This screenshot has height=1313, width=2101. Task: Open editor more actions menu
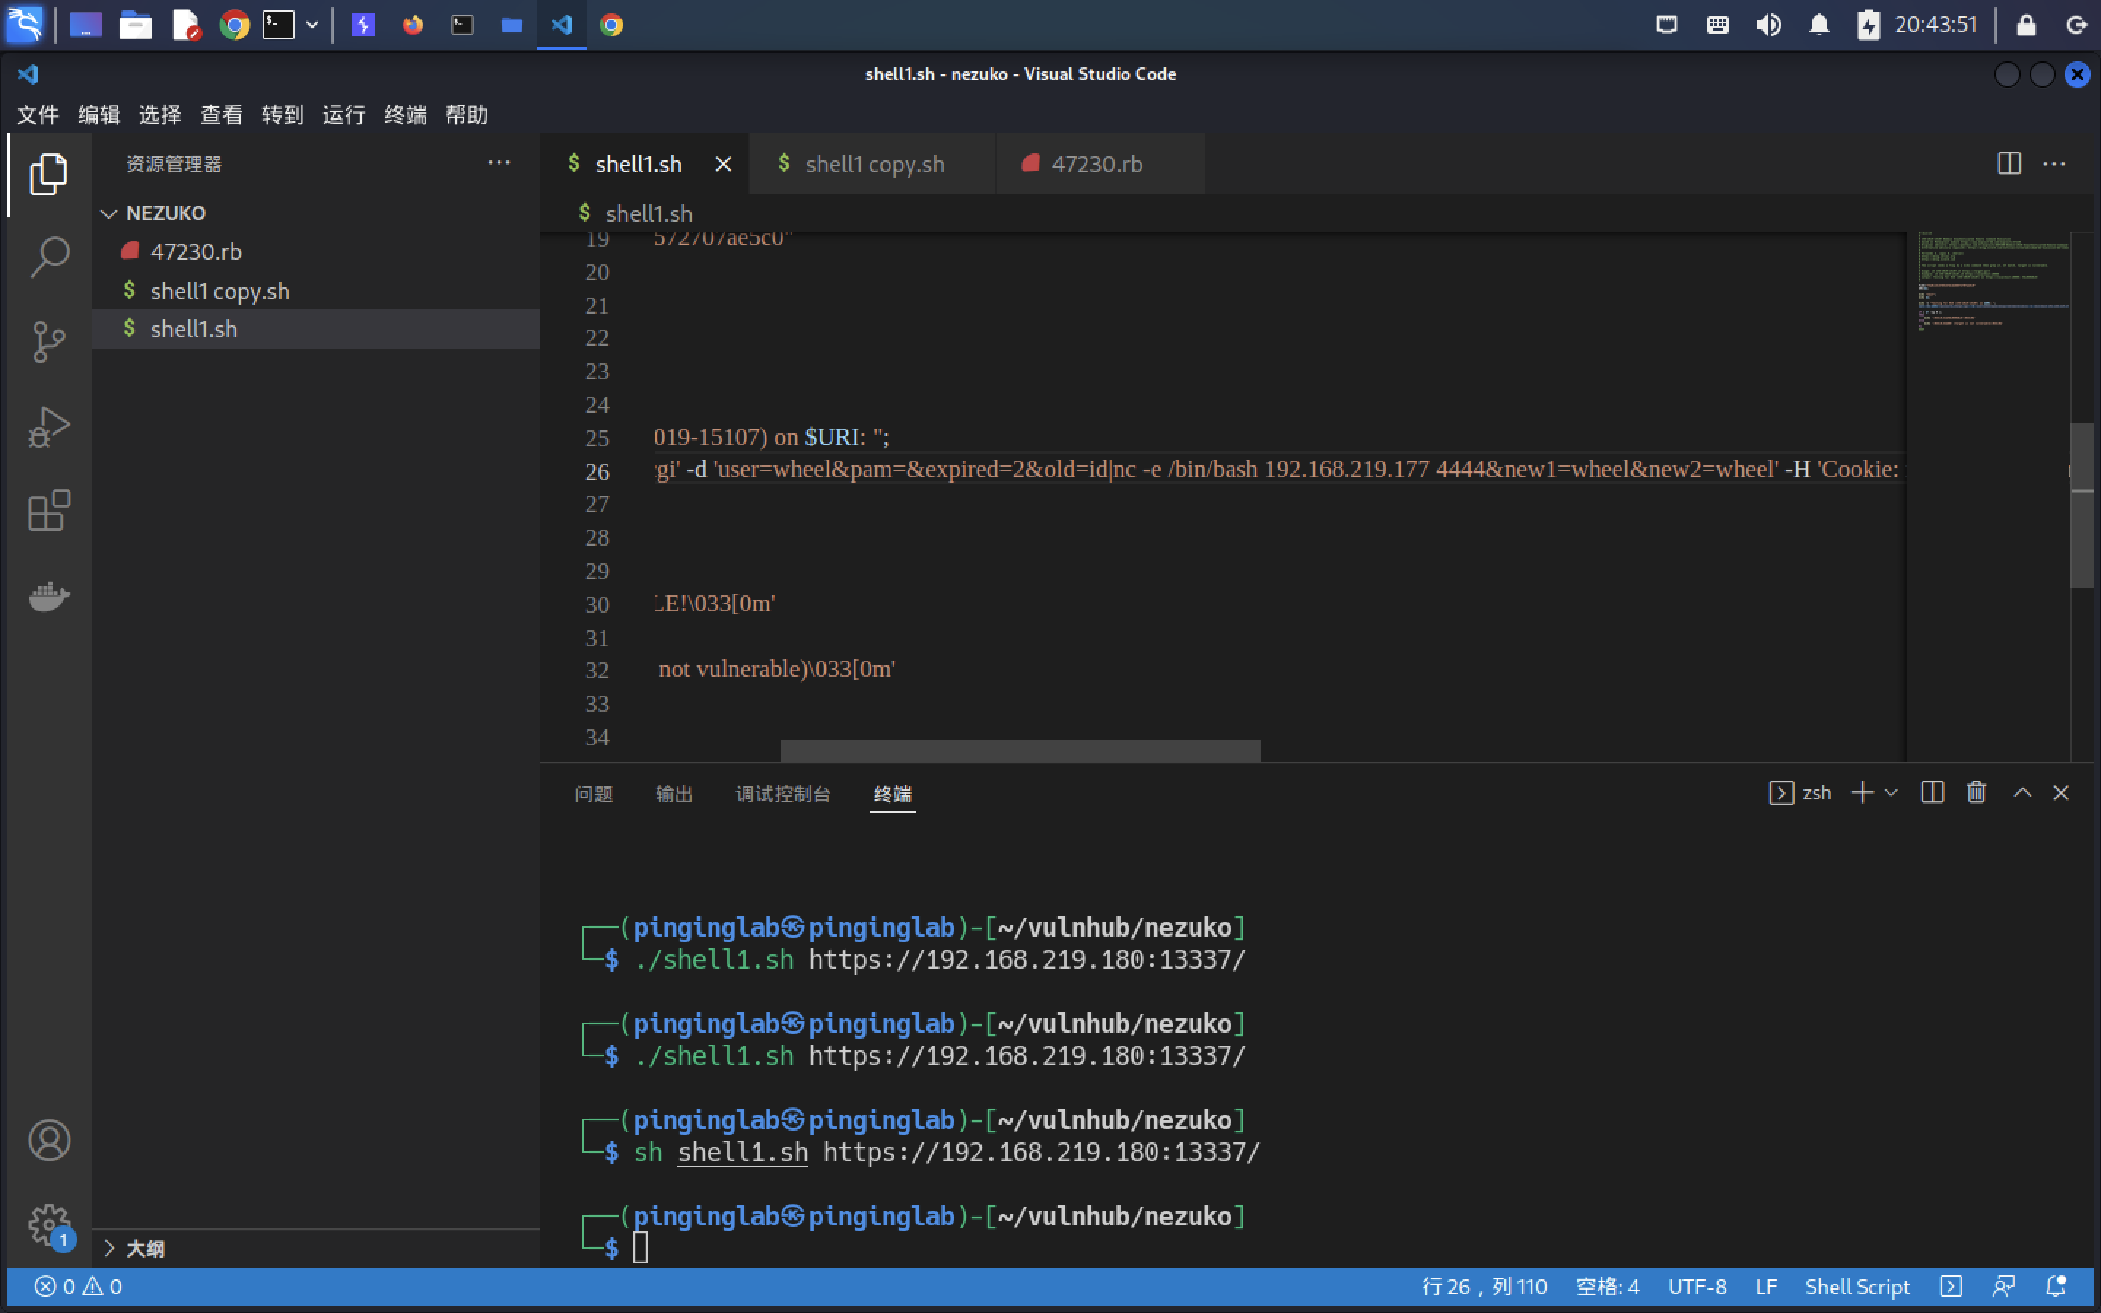pyautogui.click(x=2054, y=163)
